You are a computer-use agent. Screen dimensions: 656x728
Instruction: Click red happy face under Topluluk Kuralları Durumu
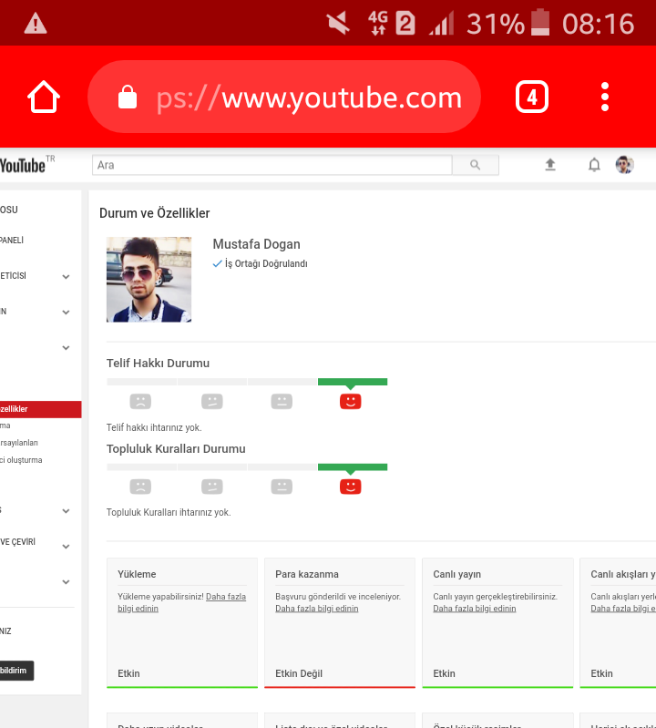[351, 487]
